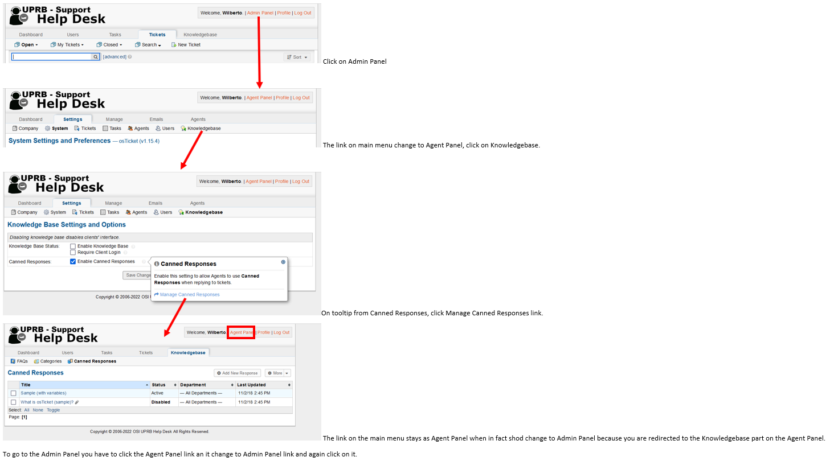Expand the My Tickets dropdown

point(67,45)
